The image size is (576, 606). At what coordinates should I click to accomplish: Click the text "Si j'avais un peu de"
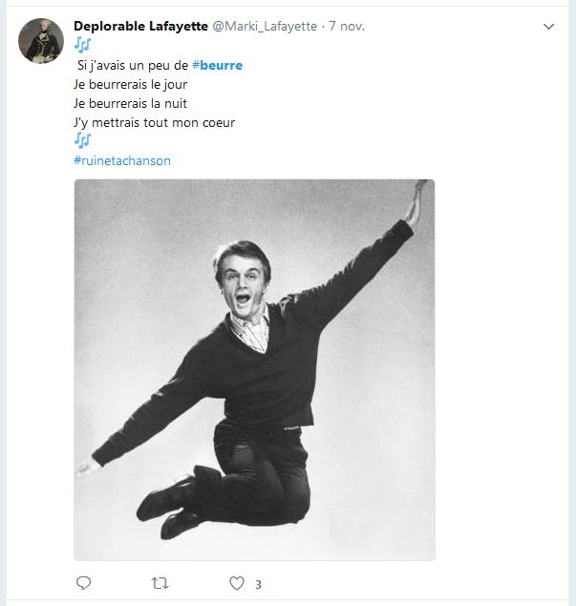coord(133,65)
